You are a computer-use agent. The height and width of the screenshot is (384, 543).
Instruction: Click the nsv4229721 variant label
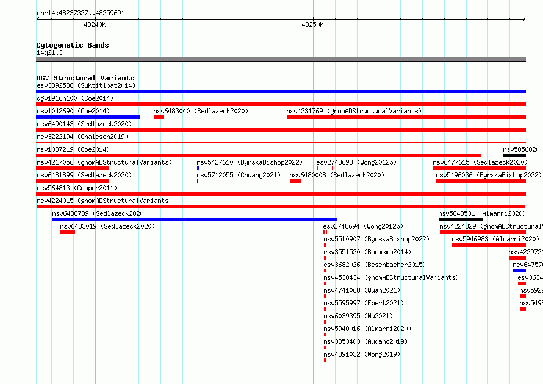(526, 252)
